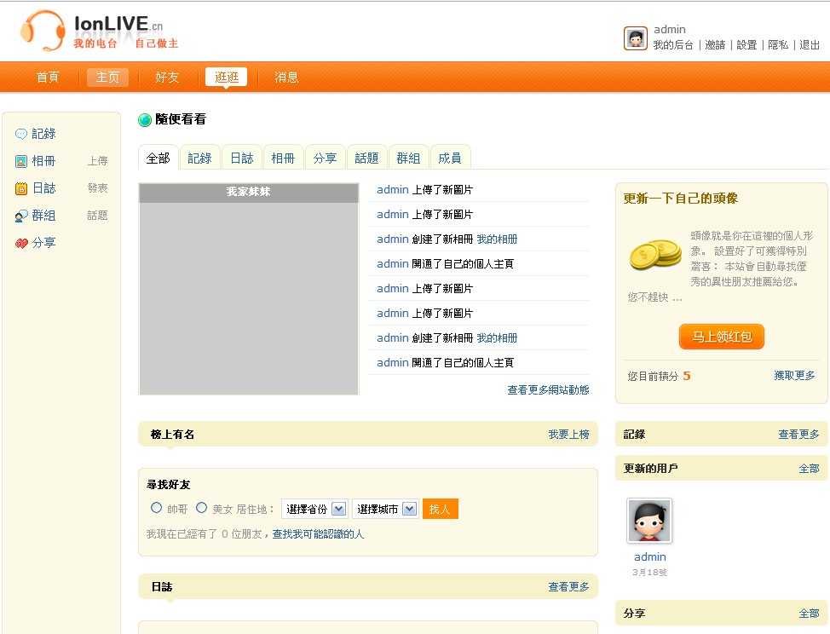Open 主页 in the navigation bar

click(x=107, y=78)
